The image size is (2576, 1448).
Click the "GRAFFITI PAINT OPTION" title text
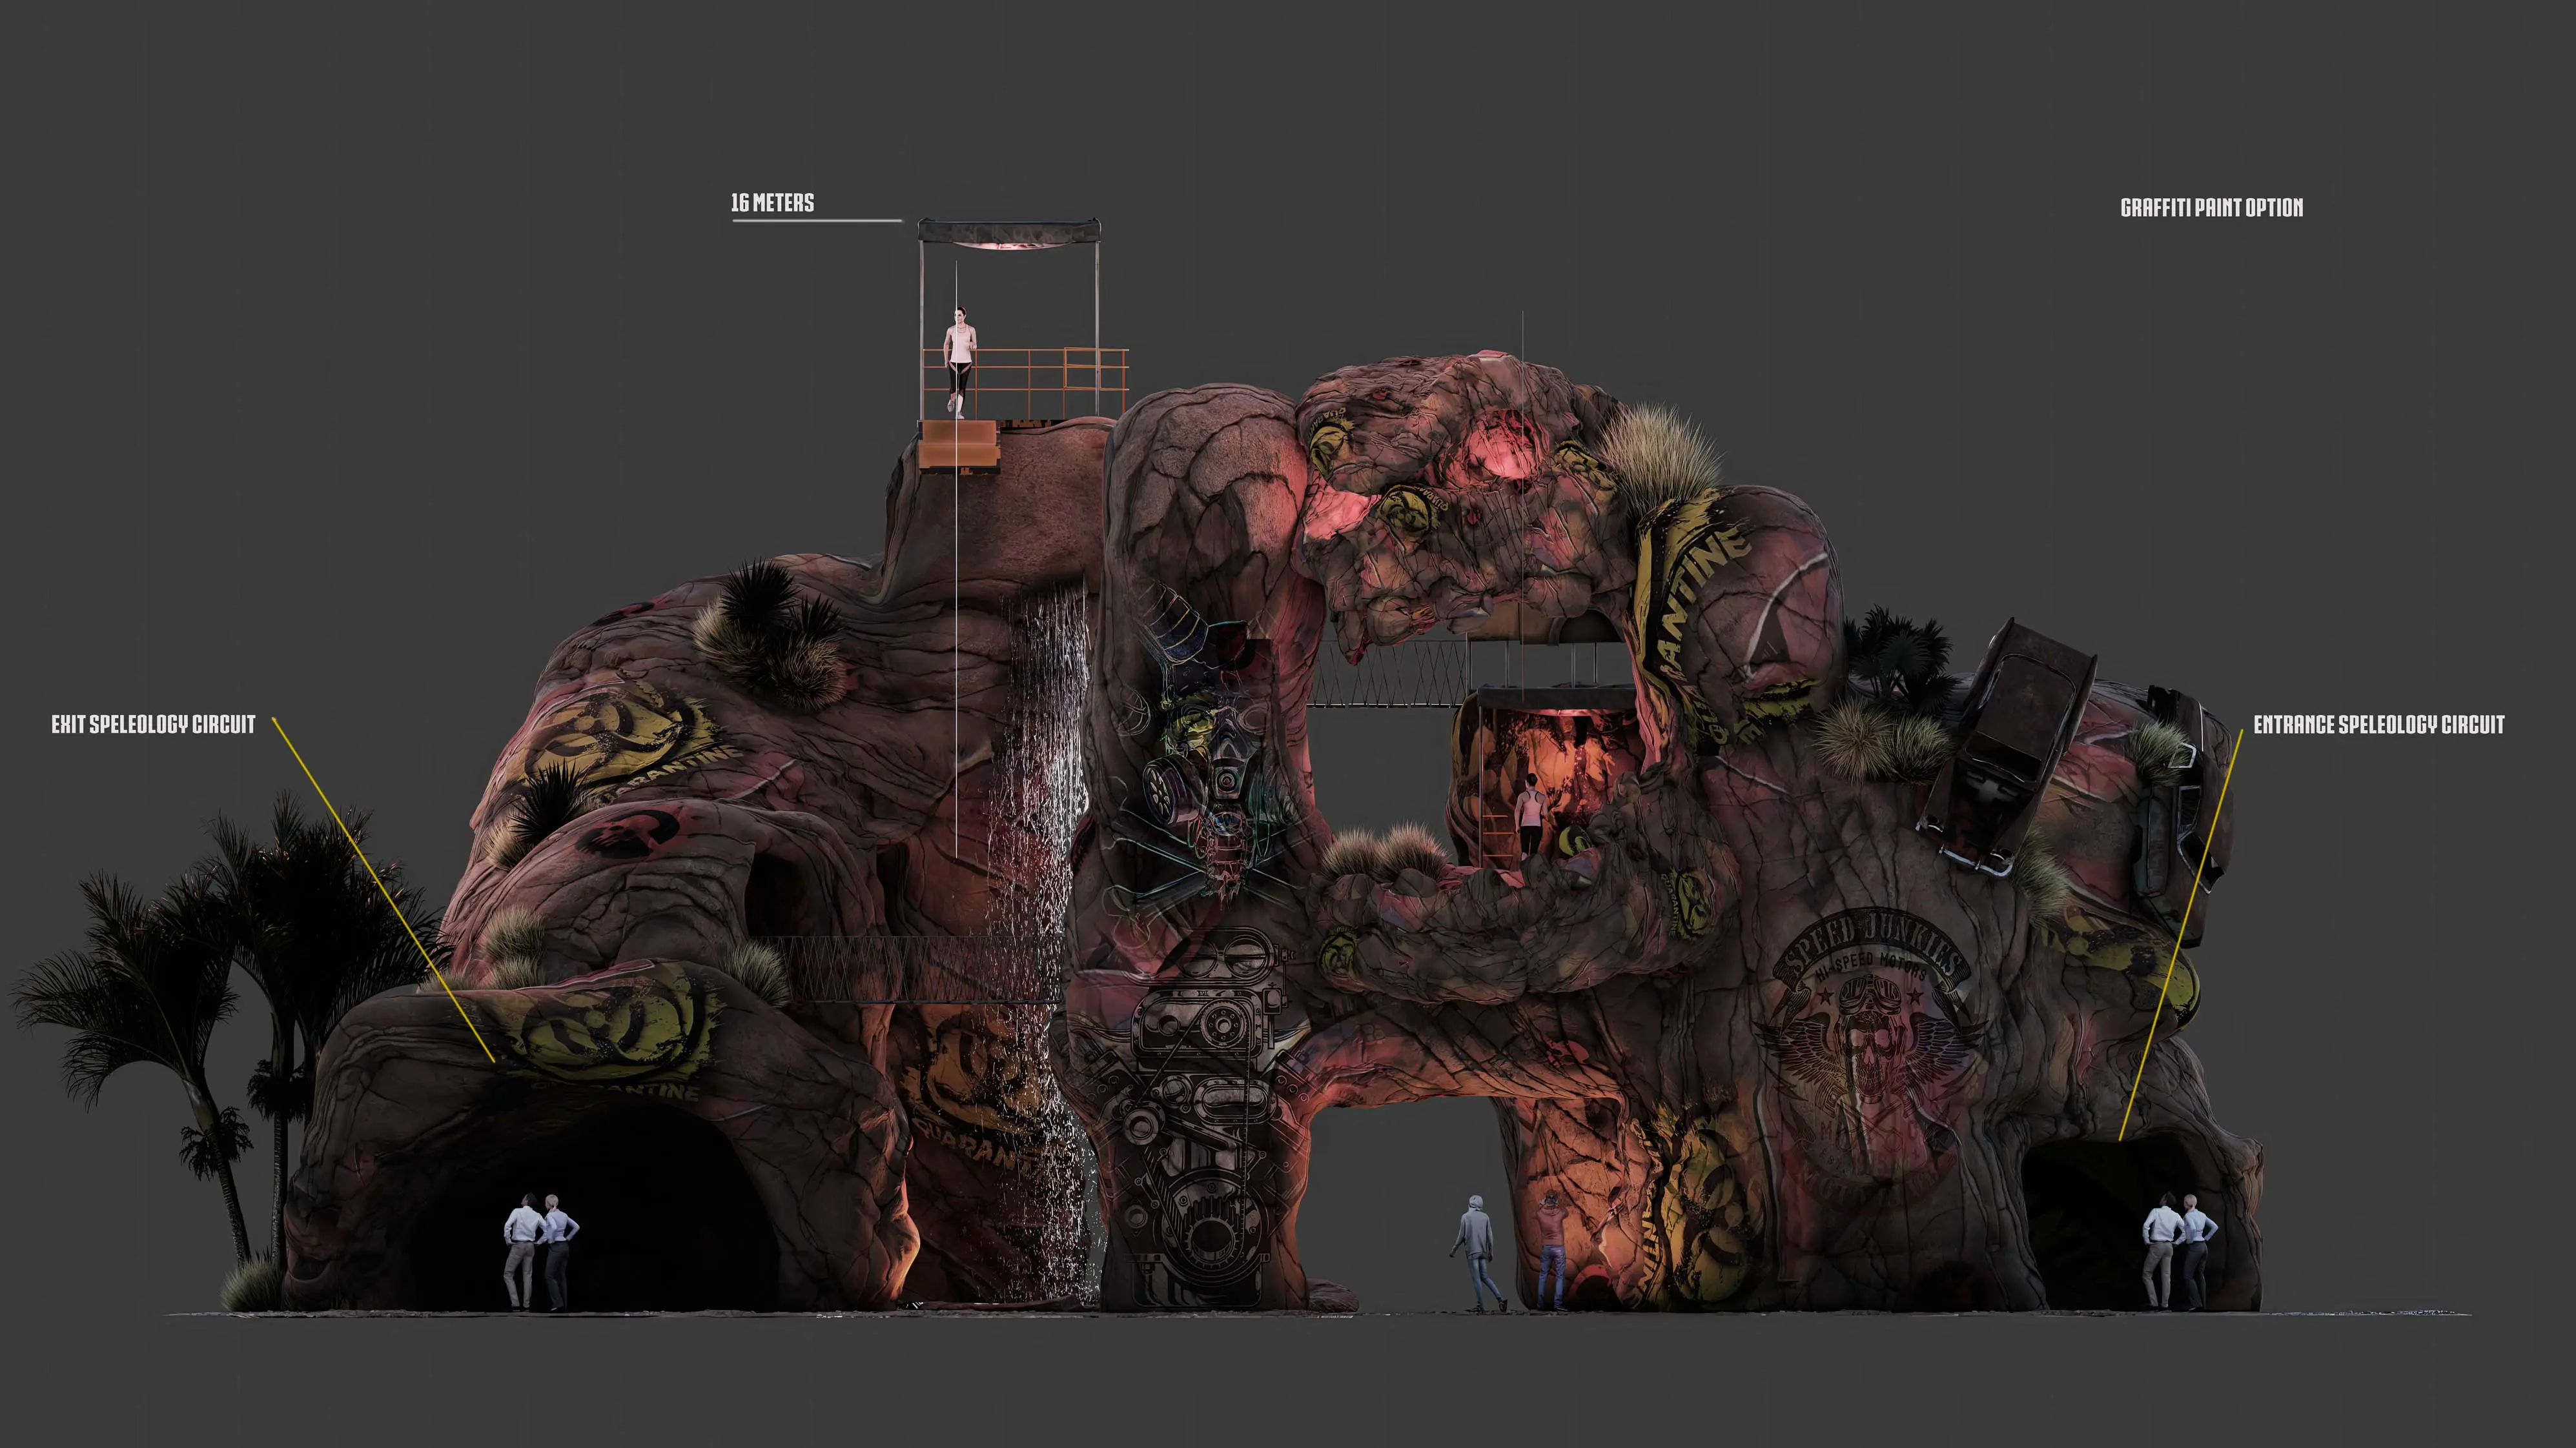pos(2211,208)
